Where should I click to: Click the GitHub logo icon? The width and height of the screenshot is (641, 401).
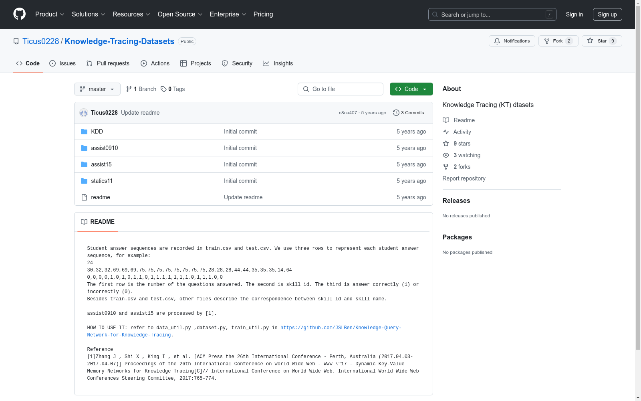(x=19, y=14)
